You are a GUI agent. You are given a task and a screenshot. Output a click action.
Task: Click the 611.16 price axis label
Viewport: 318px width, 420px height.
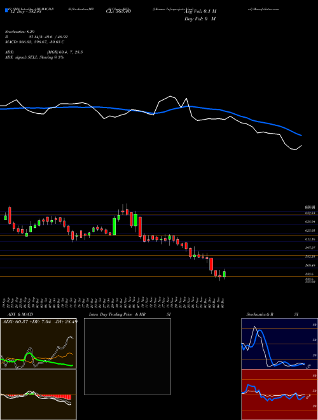click(311, 239)
